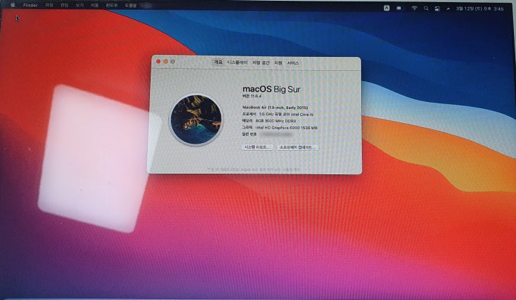
Task: Open the 윈도우 menu in menu bar
Action: pos(112,6)
